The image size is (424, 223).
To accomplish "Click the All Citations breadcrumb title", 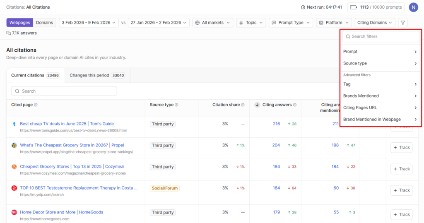I will [38, 7].
